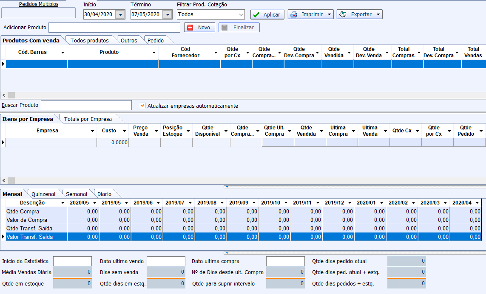The width and height of the screenshot is (486, 294).
Task: Click the Exportar button icon
Action: pyautogui.click(x=343, y=14)
